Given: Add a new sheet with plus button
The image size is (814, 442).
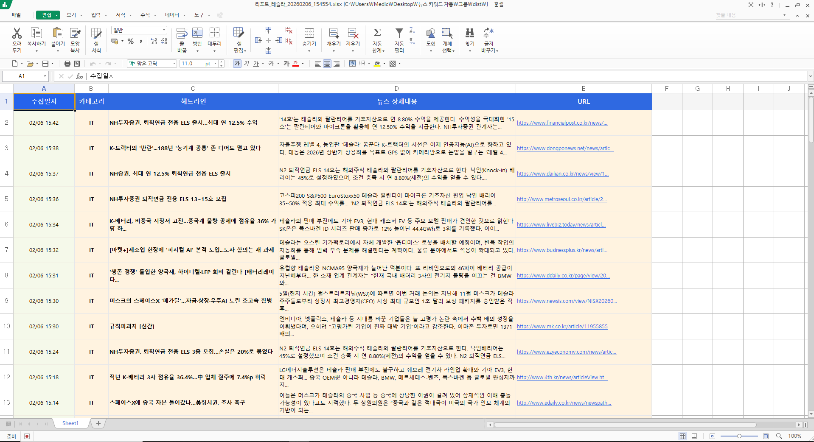Looking at the screenshot, I should click(98, 423).
